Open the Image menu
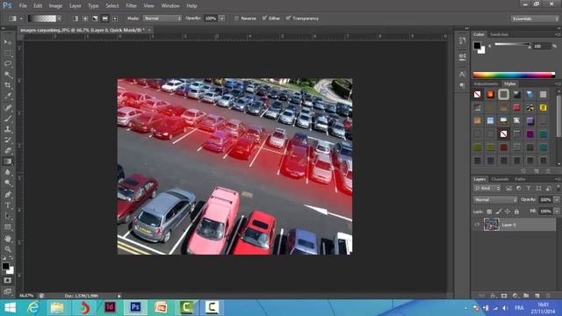562x316 pixels. tap(55, 6)
